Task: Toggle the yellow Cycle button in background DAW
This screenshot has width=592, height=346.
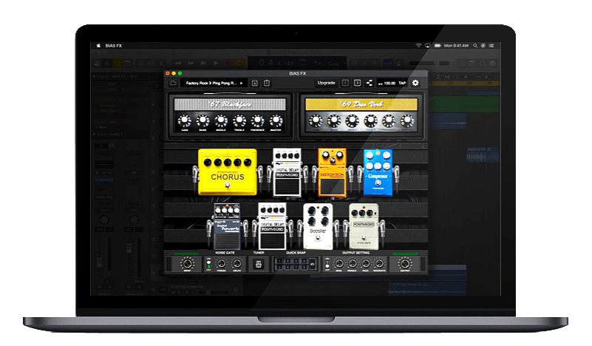Action: click(x=240, y=63)
